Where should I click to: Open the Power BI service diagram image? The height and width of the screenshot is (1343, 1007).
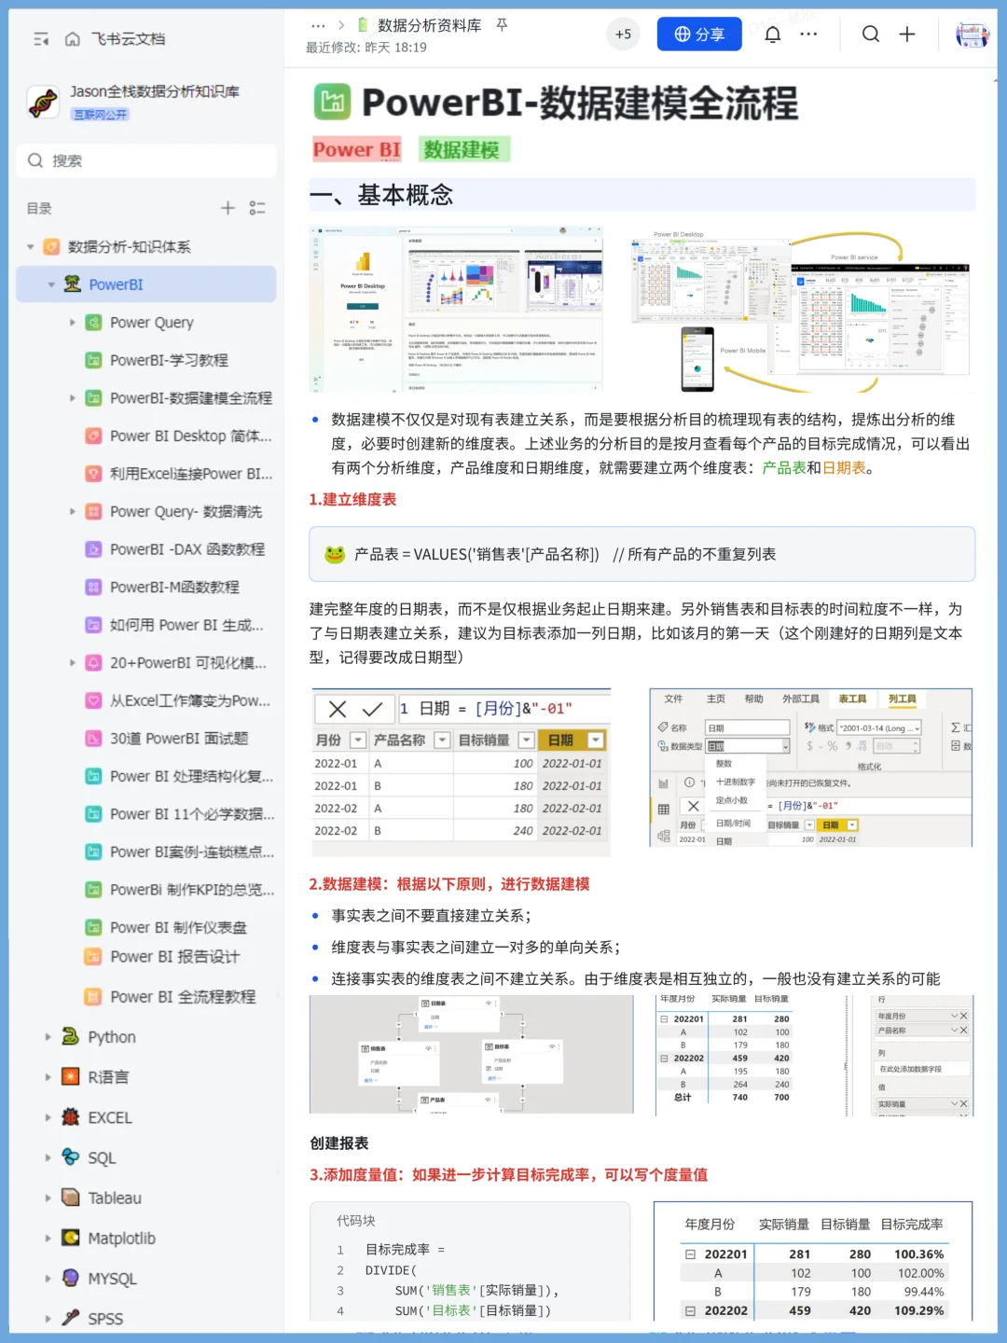coord(800,311)
